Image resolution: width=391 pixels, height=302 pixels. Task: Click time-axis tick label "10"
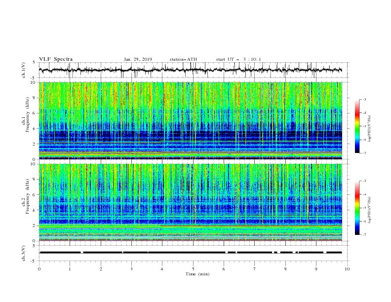pos(347,269)
